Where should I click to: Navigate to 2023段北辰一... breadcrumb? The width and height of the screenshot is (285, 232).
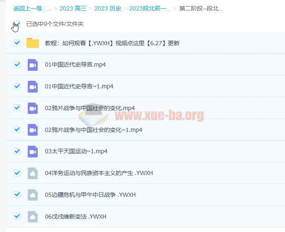click(x=150, y=8)
